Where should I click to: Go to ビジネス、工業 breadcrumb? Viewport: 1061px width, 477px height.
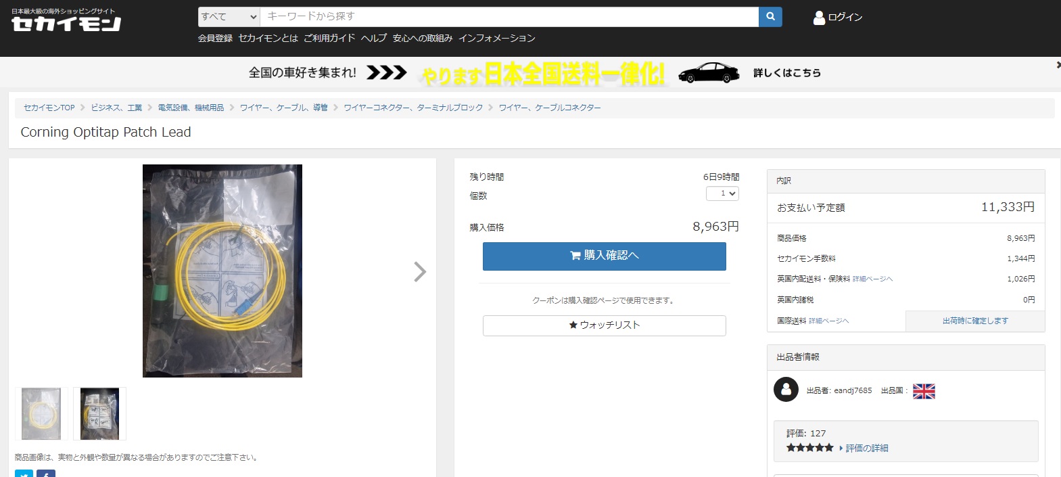tap(116, 108)
